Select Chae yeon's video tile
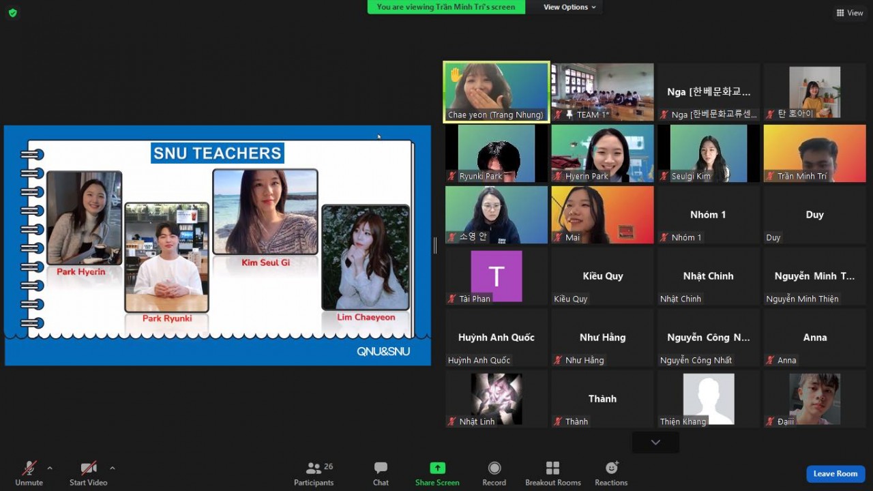Screen dimensions: 873x491 point(496,91)
